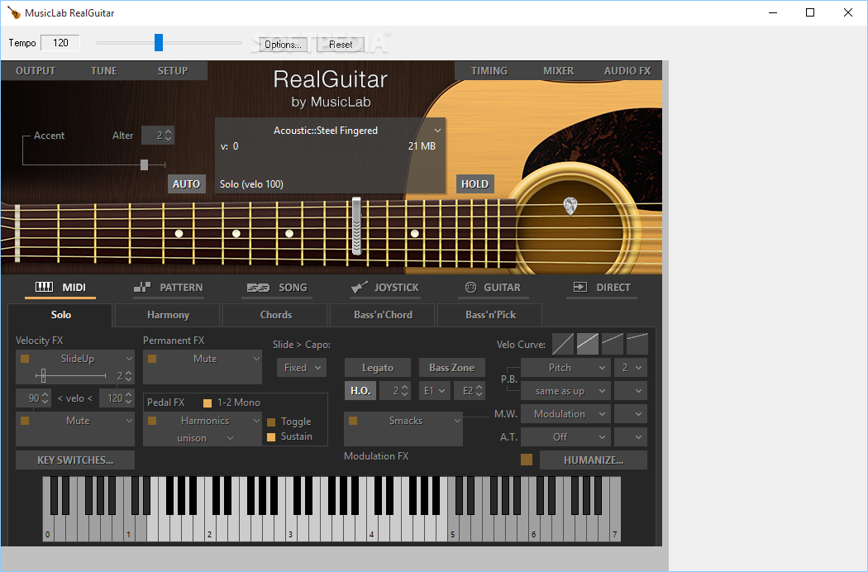Open the OUTPUT menu
Image resolution: width=868 pixels, height=572 pixels.
36,71
